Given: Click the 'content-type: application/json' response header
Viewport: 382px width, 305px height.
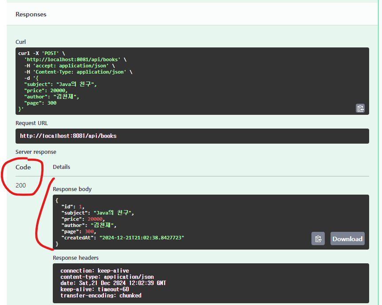Looking at the screenshot, I should coord(107,277).
